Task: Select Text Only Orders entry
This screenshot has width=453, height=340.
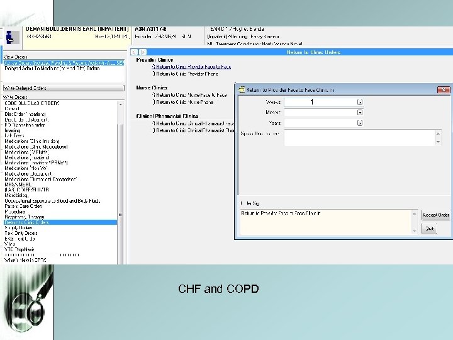Action: click(x=21, y=233)
